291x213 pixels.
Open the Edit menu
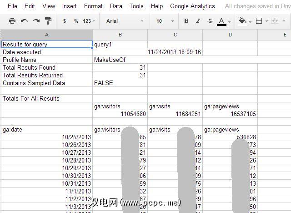click(x=30, y=6)
